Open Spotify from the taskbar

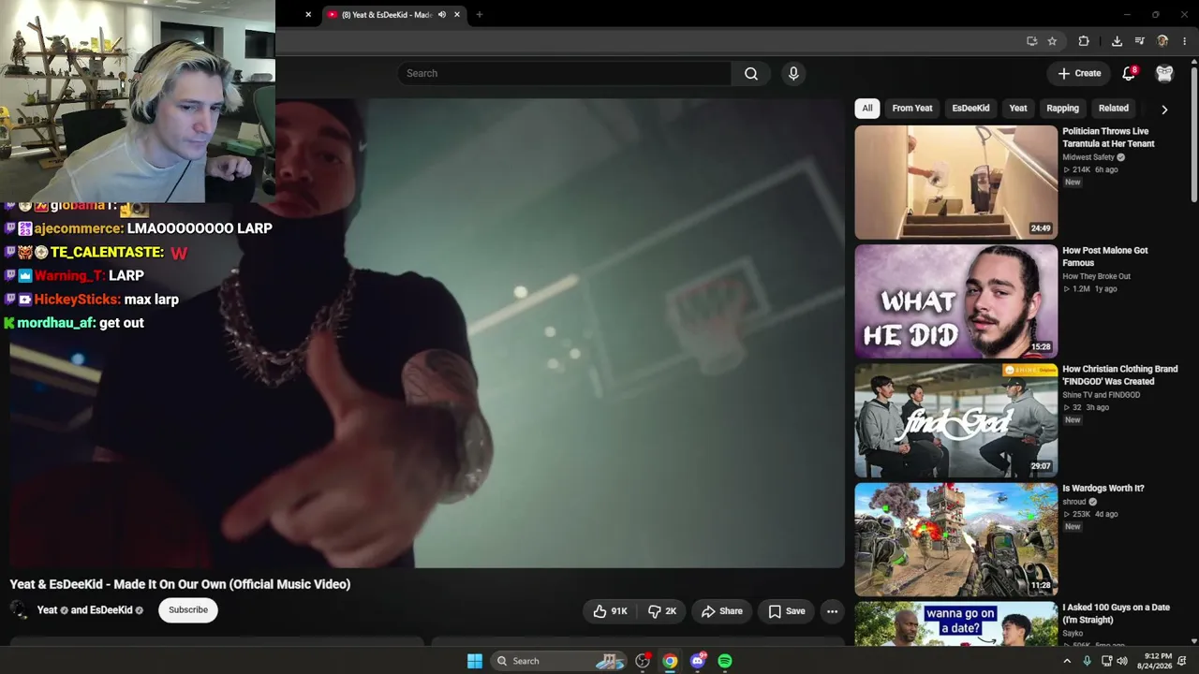(725, 661)
